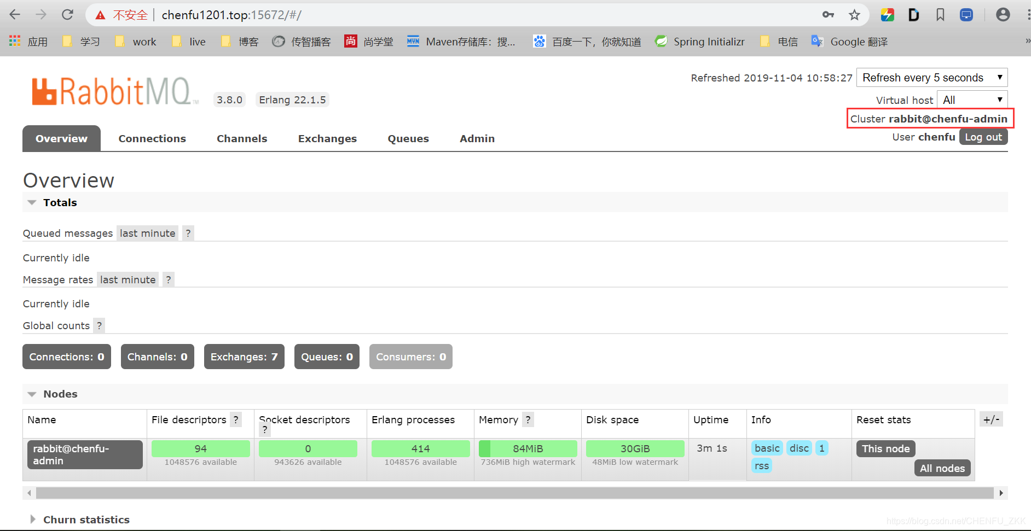The height and width of the screenshot is (531, 1031).
Task: Bookmark this page with the star icon
Action: tap(854, 15)
